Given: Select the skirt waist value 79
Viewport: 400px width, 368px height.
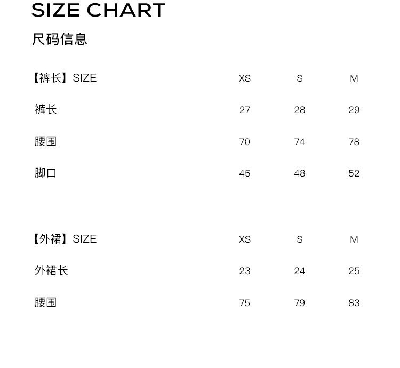Looking at the screenshot, I should pos(300,303).
